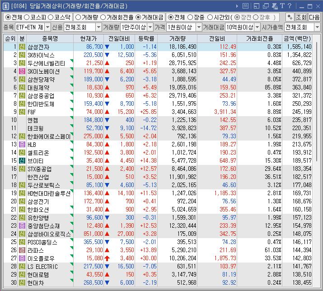323x291 pixels.
Task: Open the 거래대금 10억원이상 dropdown
Action: (x=257, y=27)
